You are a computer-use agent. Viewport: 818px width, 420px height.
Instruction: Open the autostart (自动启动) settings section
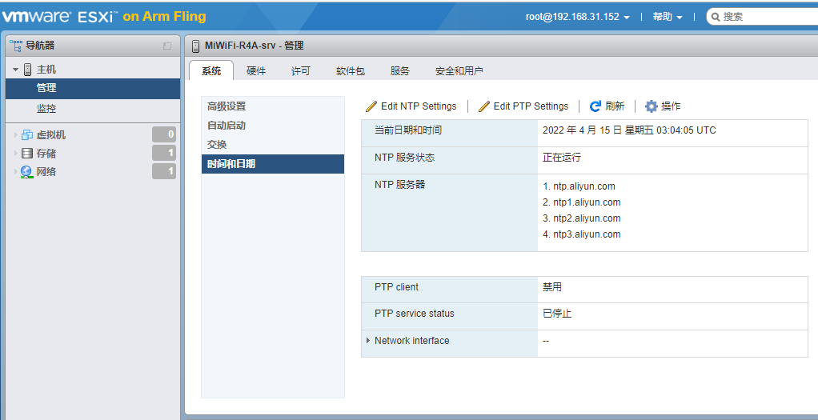click(227, 126)
